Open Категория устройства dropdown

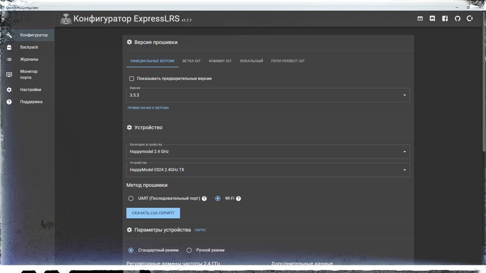(268, 152)
